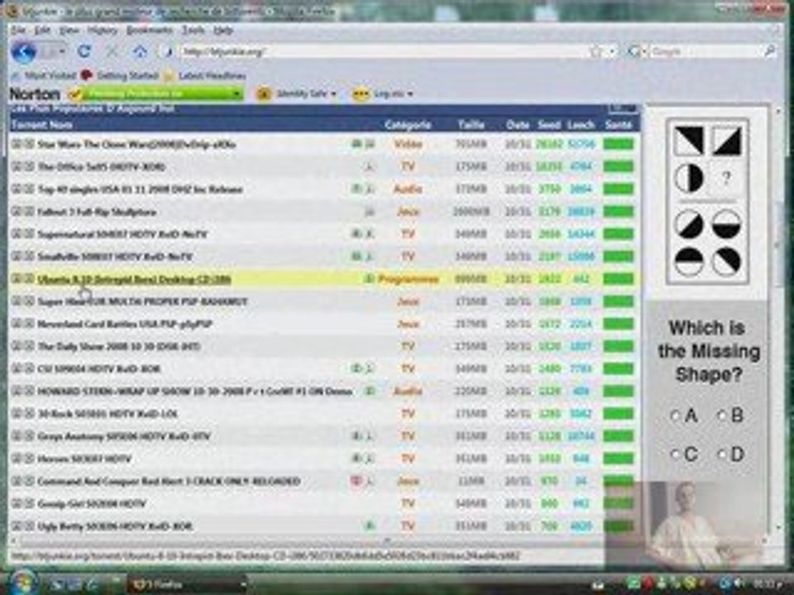Click the red shield tray icon
This screenshot has width=794, height=595.
tap(648, 583)
